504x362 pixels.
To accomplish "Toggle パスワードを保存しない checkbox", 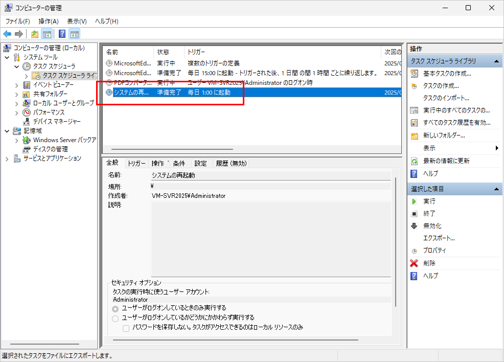I will click(x=126, y=328).
